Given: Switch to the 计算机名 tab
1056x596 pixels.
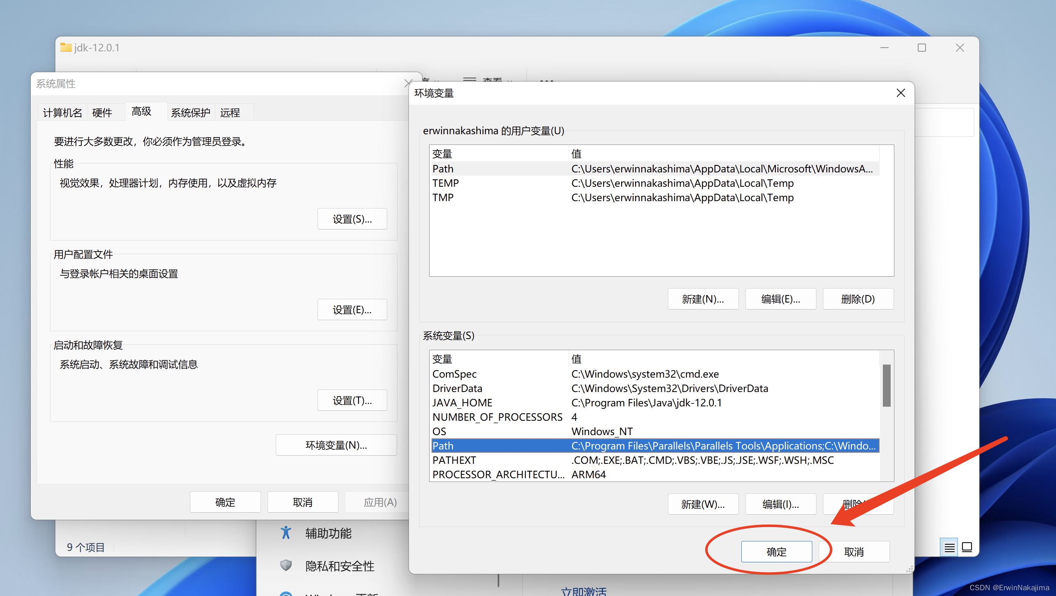Looking at the screenshot, I should 62,112.
